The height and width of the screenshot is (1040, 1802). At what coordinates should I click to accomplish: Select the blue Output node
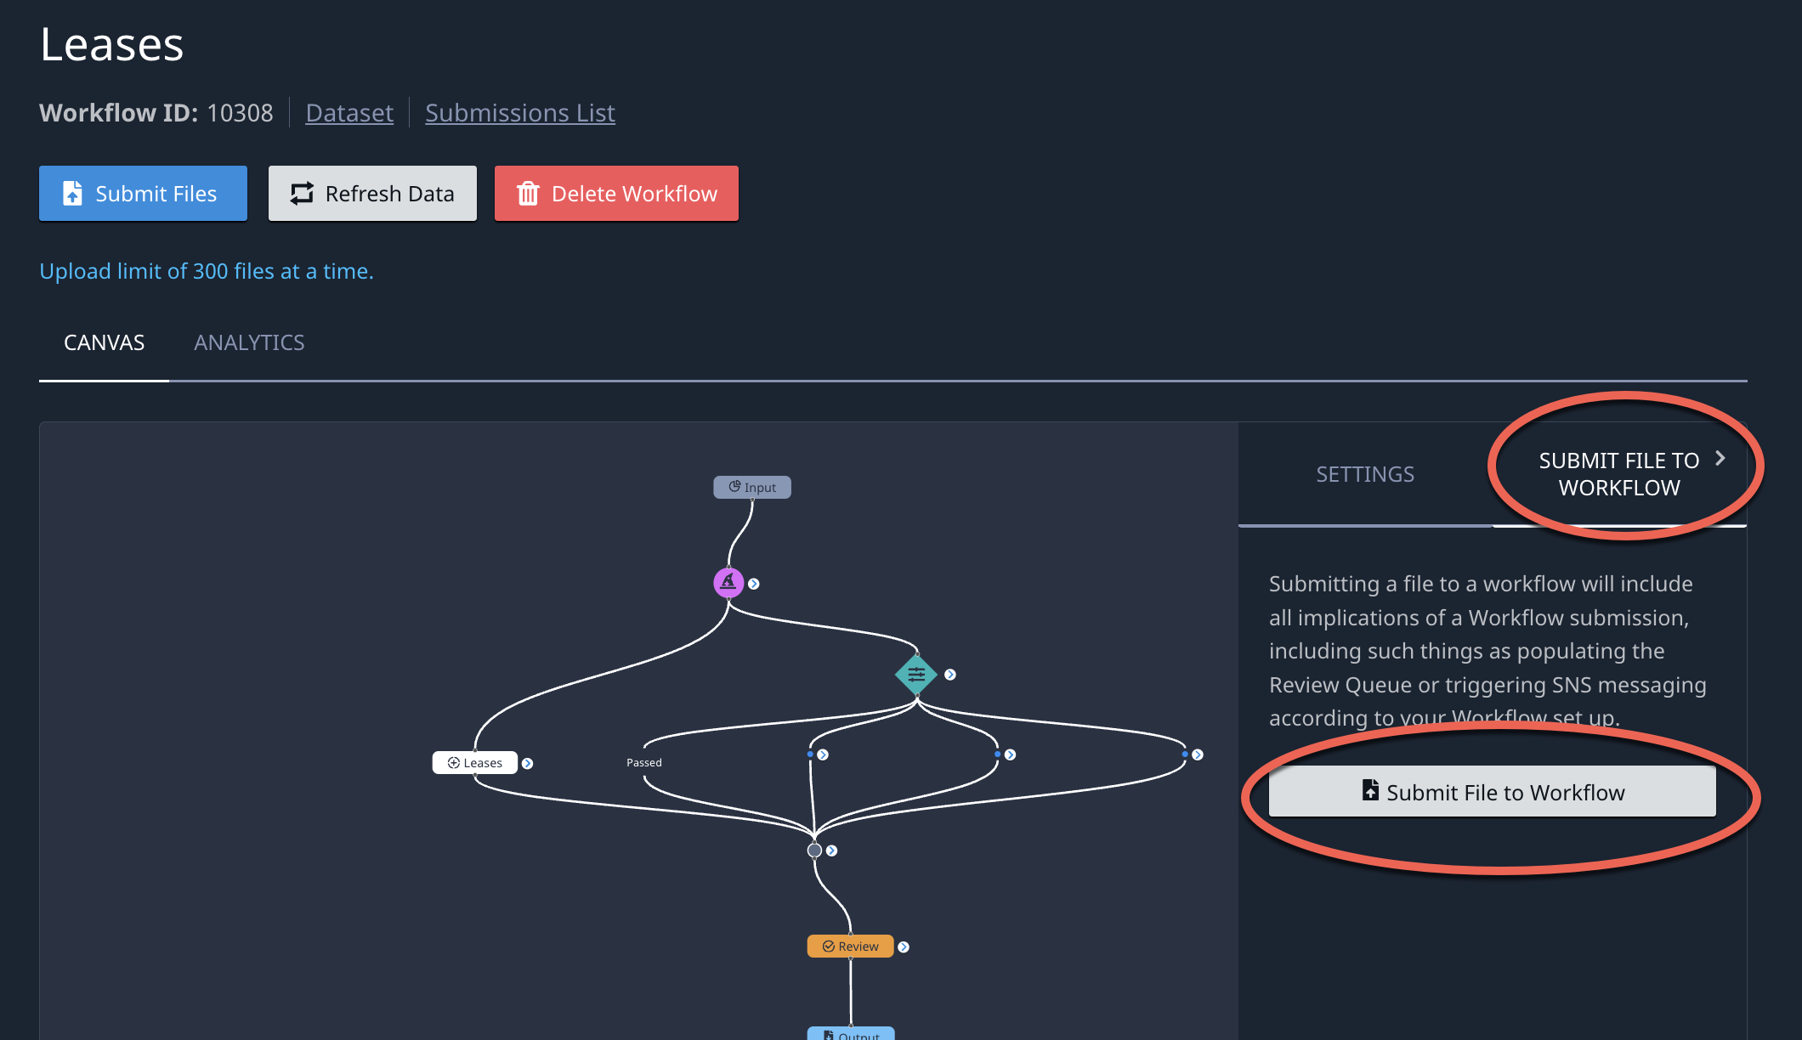(851, 1034)
